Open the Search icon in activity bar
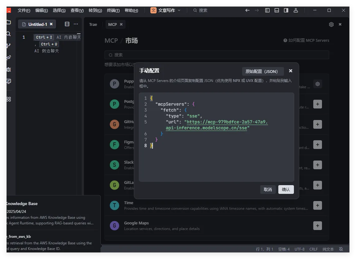The image size is (356, 259). (8, 34)
